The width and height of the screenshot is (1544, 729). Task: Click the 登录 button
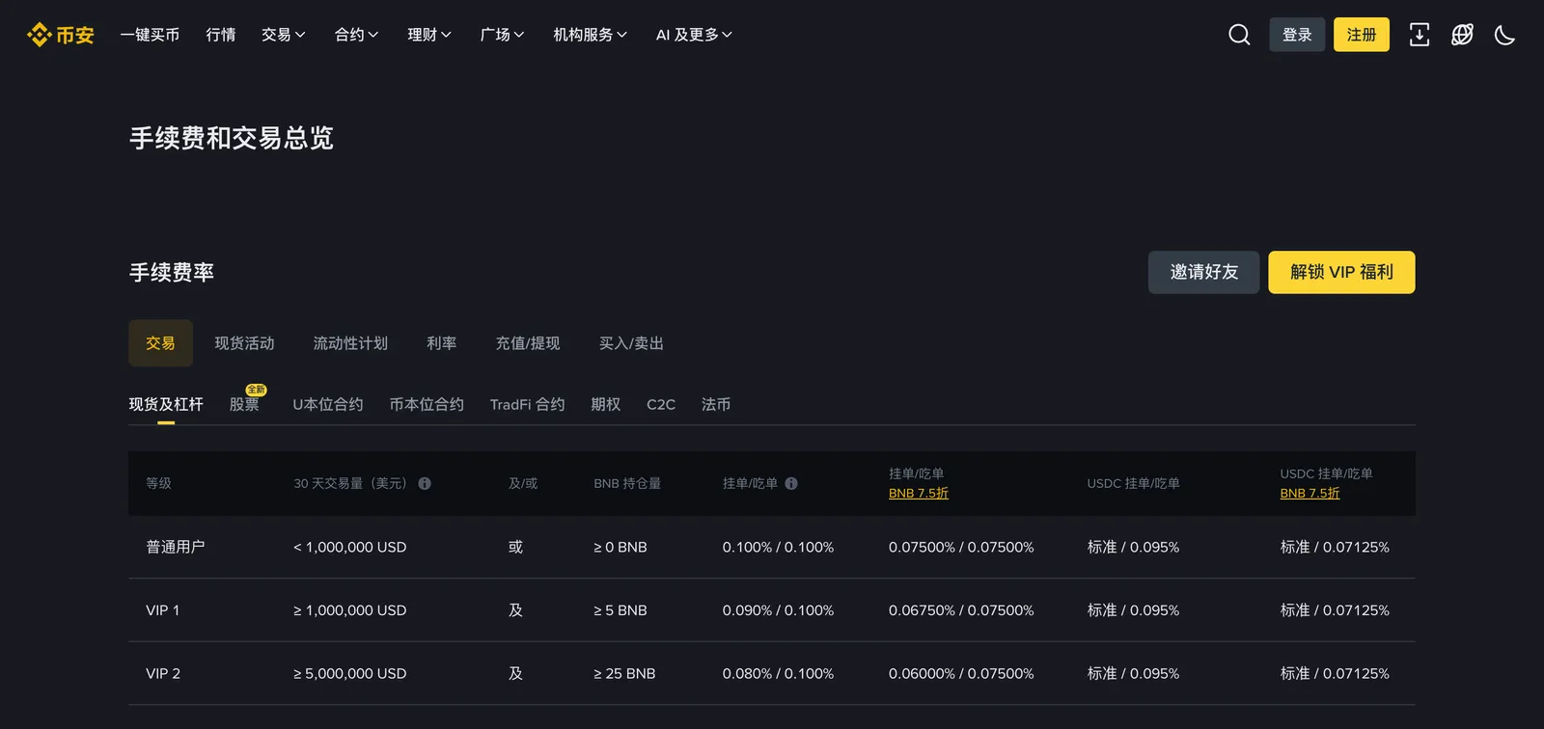pyautogui.click(x=1297, y=35)
